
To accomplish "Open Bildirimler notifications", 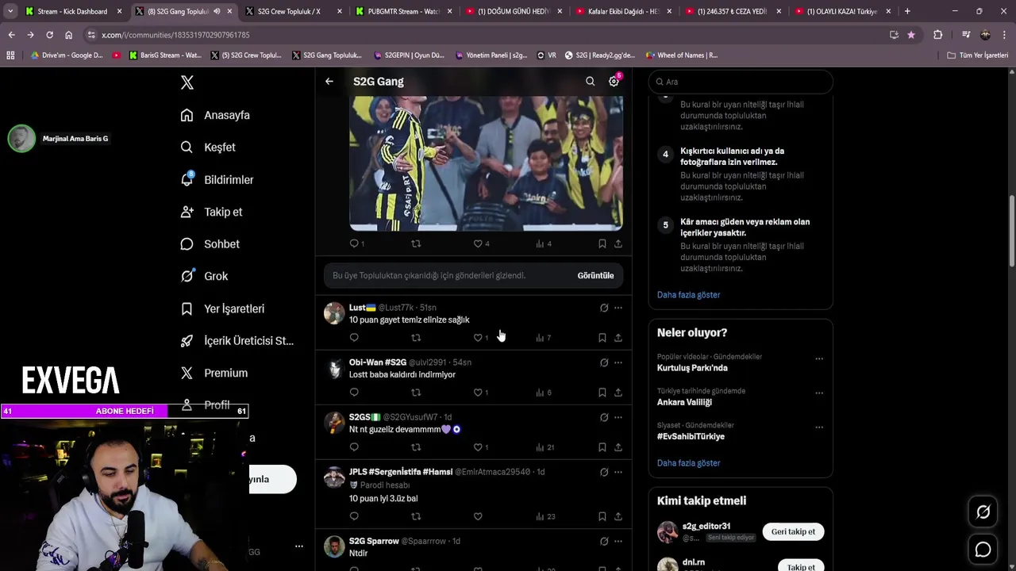I will pos(217,180).
